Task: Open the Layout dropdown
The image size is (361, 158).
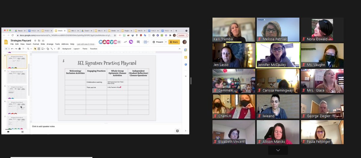Action: [x=76, y=49]
